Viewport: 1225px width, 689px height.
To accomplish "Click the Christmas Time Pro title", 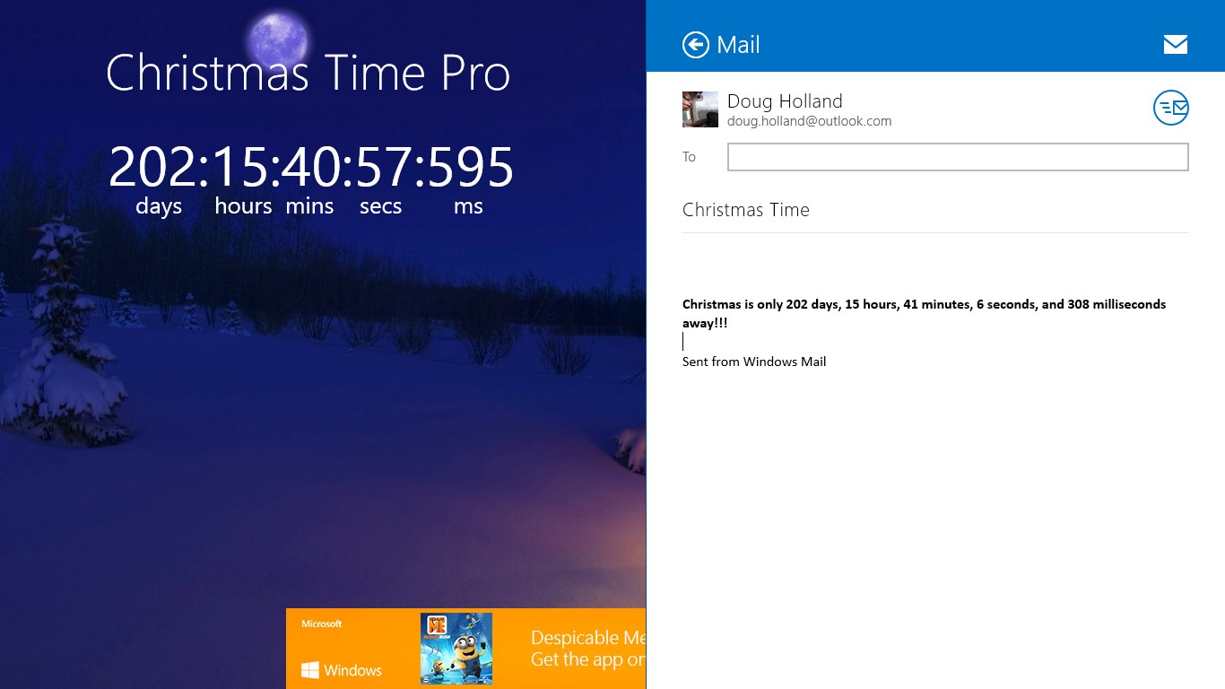I will click(308, 74).
